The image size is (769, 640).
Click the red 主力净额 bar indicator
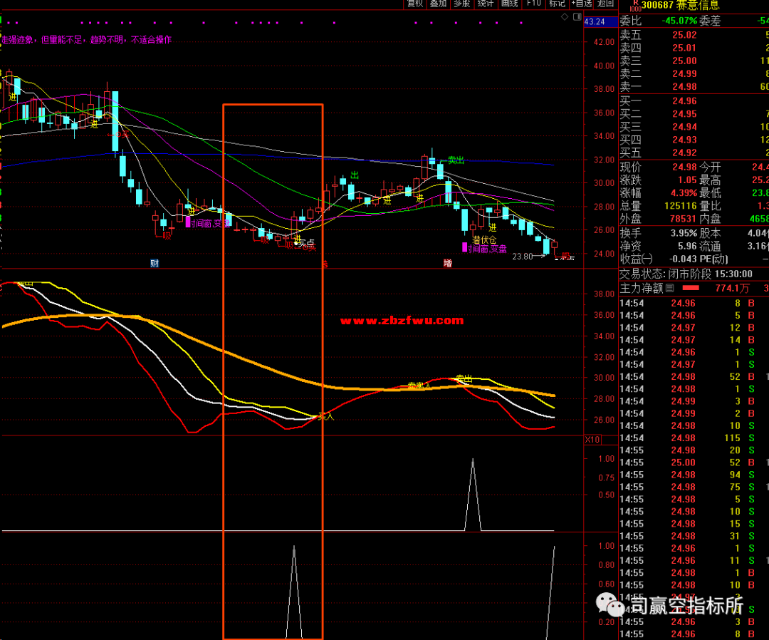[x=691, y=288]
